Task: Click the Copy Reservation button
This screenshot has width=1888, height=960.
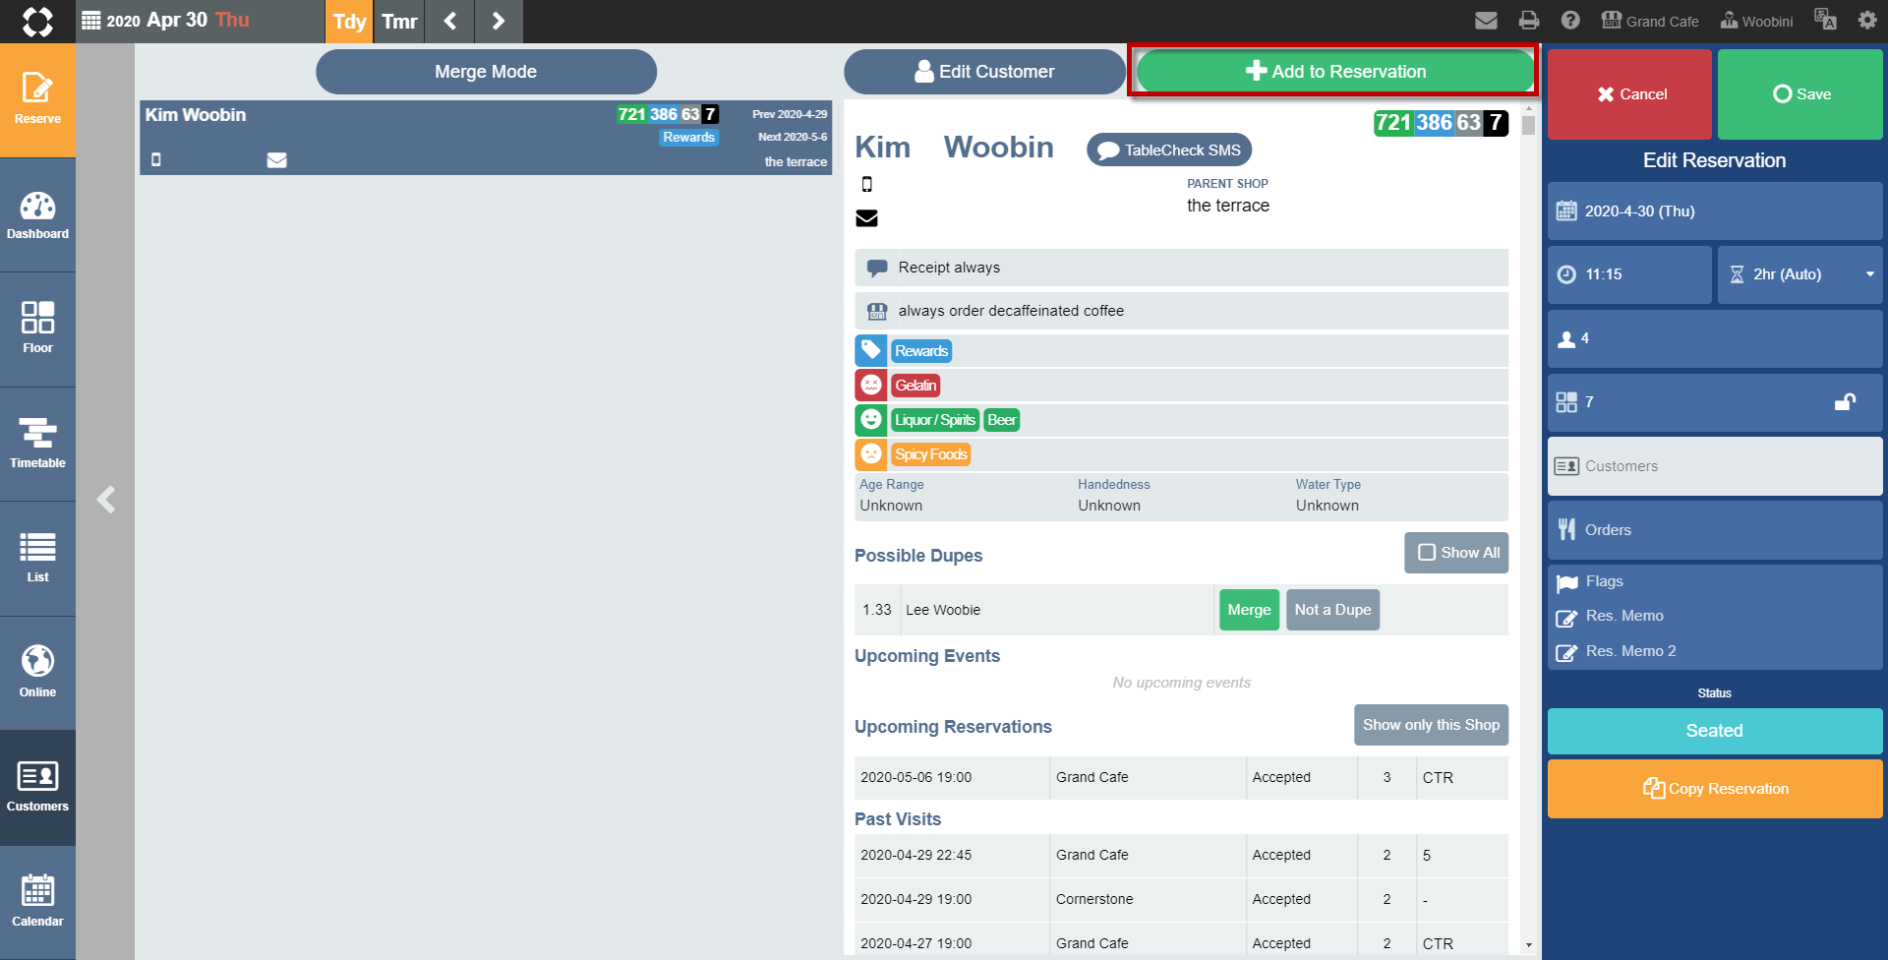Action: (1715, 789)
